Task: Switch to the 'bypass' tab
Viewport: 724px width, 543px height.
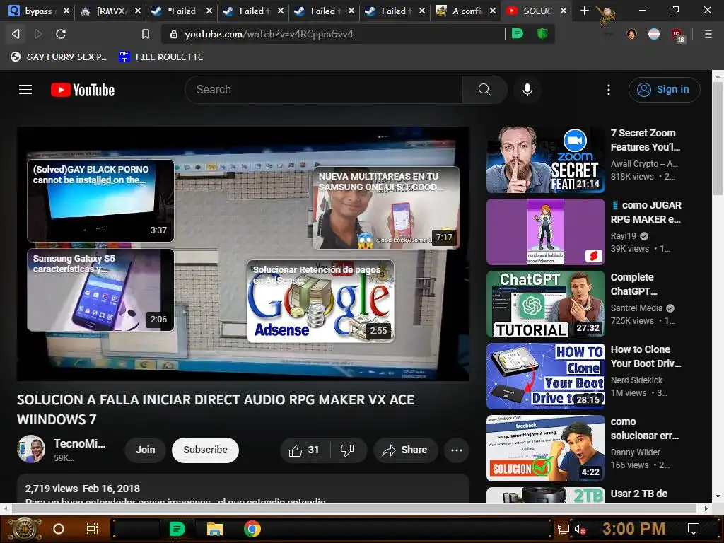Action: (39, 11)
